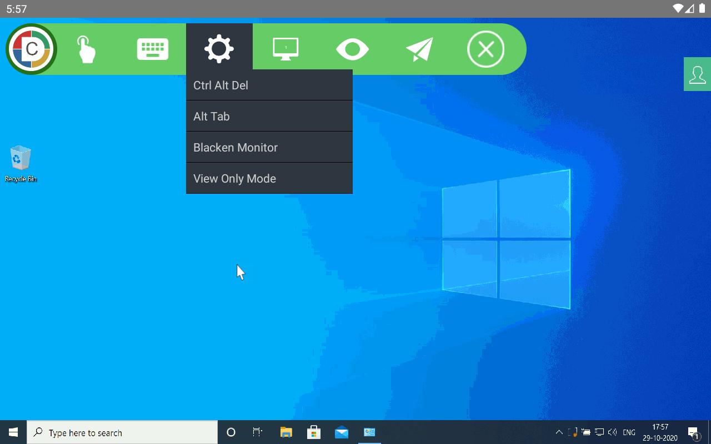Switch ENG input language indicator
Viewport: 711px width, 444px height.
click(x=629, y=432)
